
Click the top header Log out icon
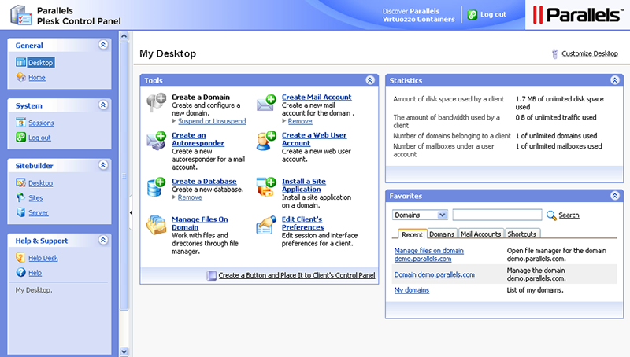[x=472, y=15]
